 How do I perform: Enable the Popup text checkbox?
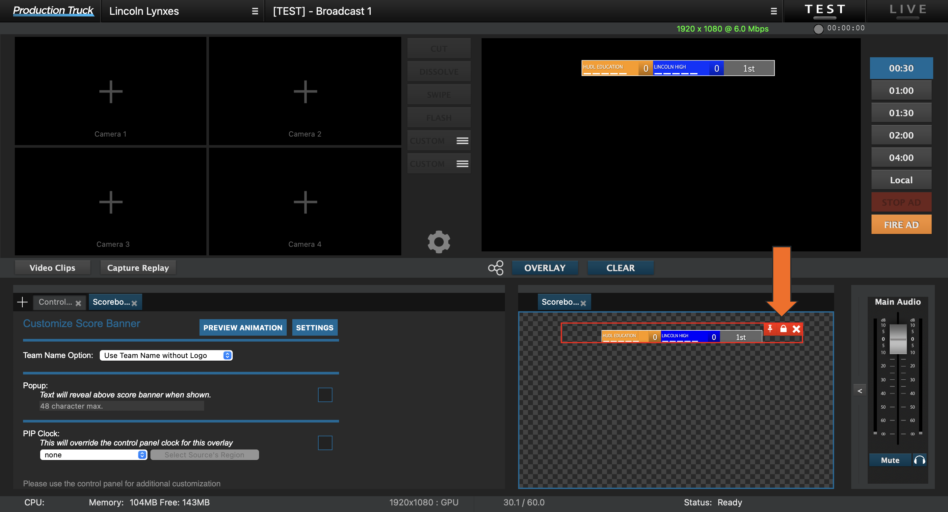(325, 394)
